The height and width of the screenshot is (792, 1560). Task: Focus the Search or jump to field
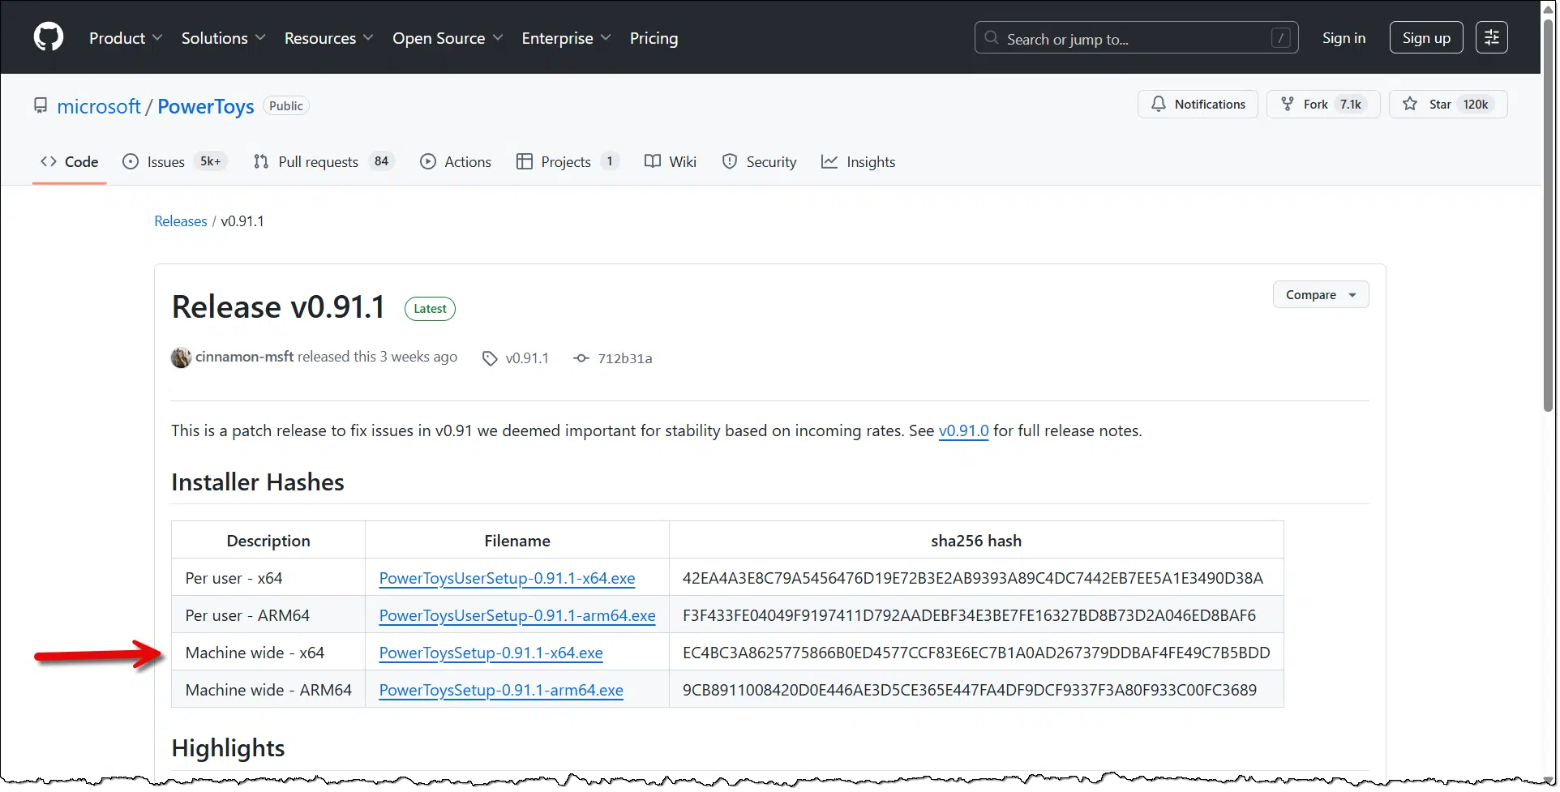pos(1136,38)
